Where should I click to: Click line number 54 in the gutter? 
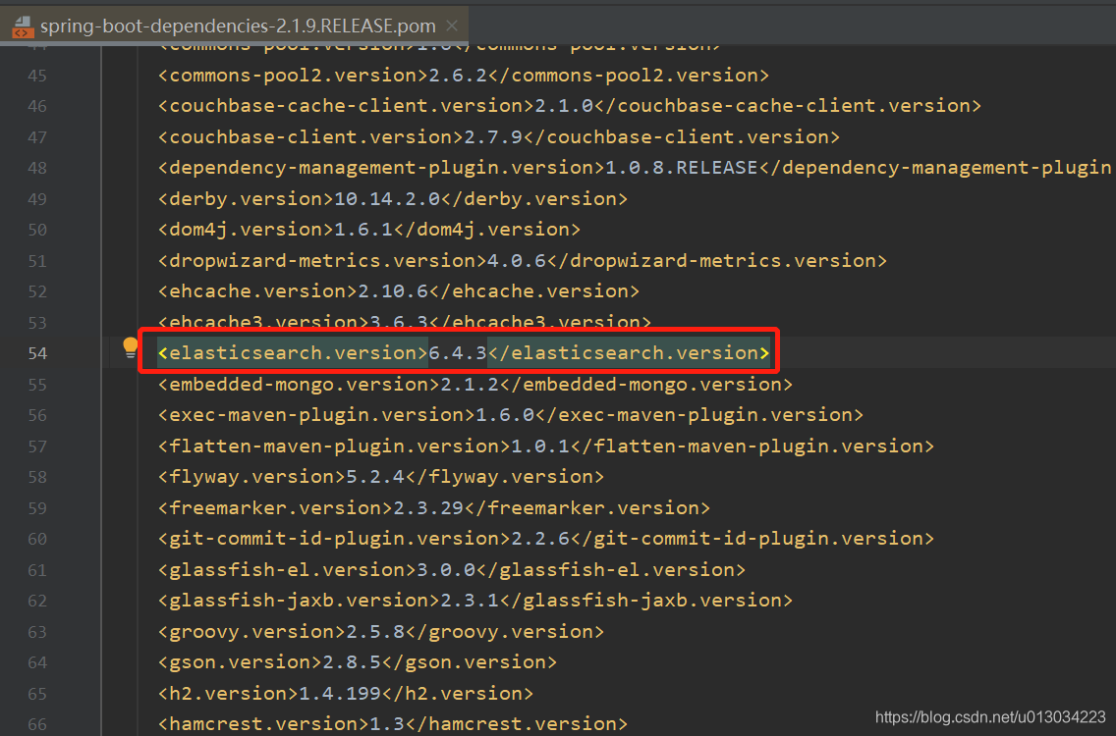[x=37, y=352]
